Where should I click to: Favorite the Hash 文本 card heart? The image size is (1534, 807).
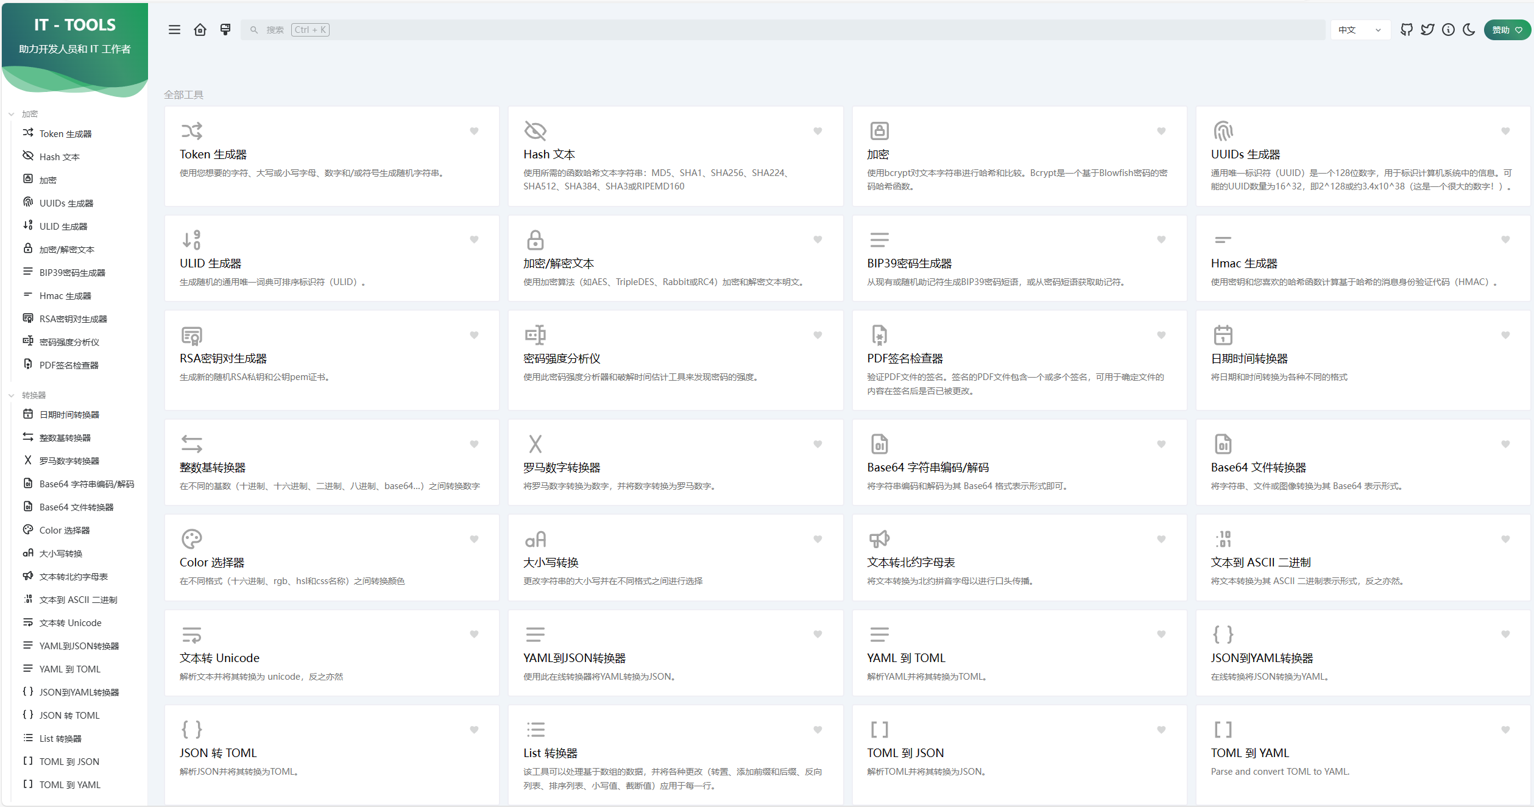[x=818, y=131]
